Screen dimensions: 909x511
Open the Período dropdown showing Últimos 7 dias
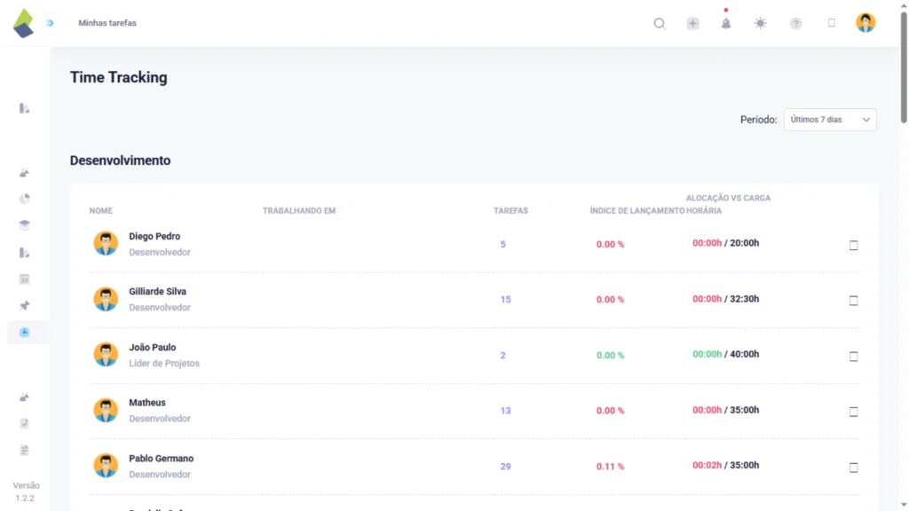(829, 120)
